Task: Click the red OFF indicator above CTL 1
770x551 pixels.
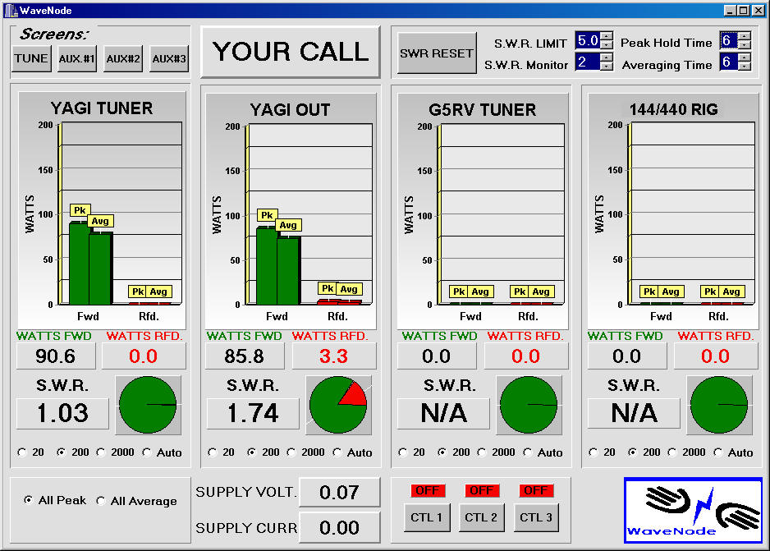Action: 429,490
